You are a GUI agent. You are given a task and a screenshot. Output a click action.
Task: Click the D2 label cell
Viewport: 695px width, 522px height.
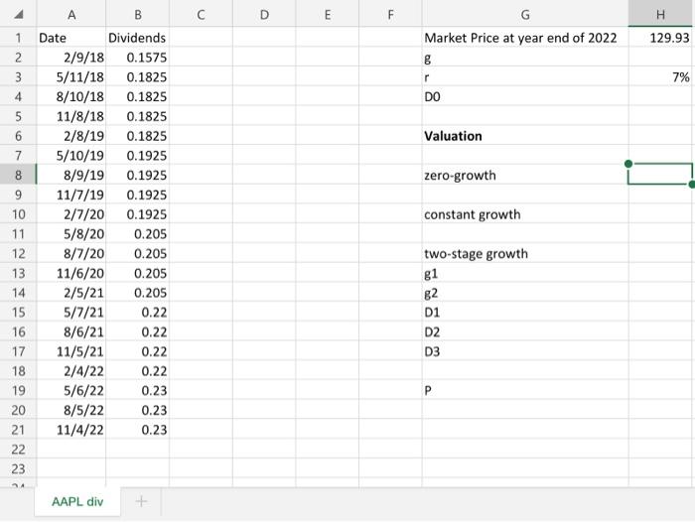point(525,331)
